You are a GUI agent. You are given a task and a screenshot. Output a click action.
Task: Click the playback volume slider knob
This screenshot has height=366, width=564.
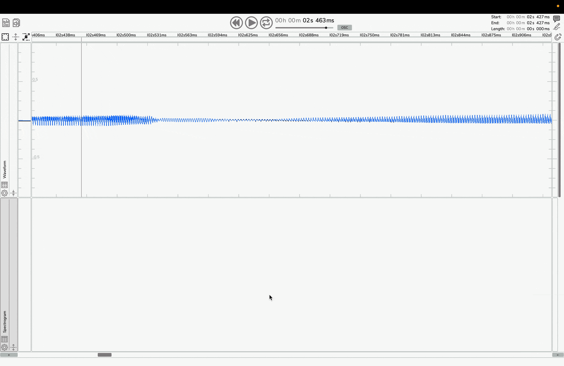[326, 28]
